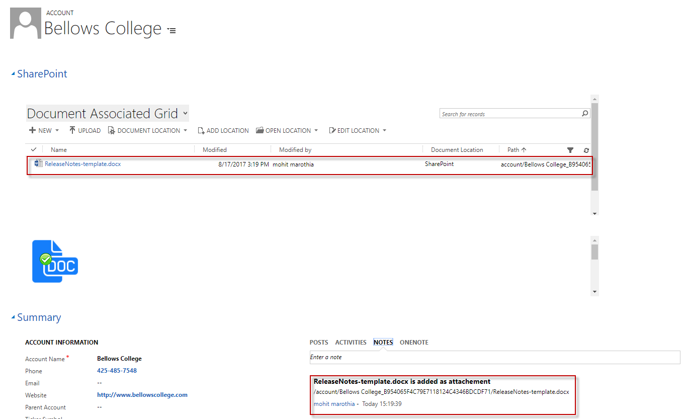
Task: Click the grid filter funnel icon
Action: [570, 150]
